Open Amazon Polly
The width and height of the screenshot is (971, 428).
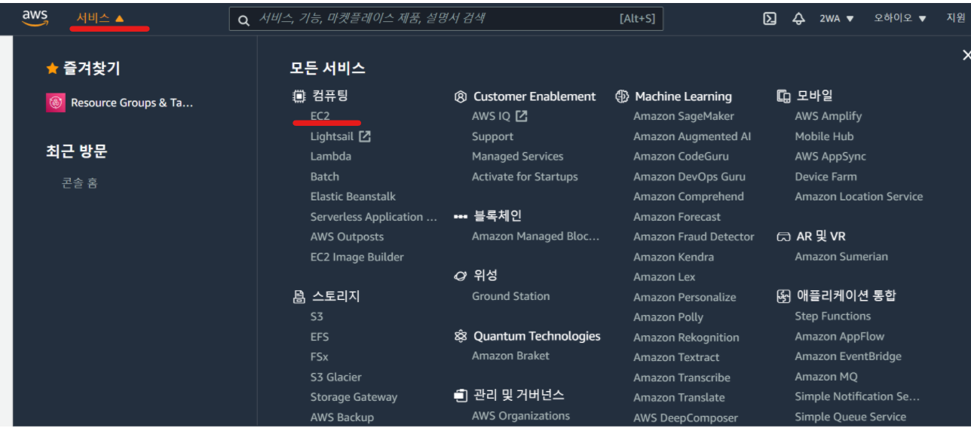669,317
